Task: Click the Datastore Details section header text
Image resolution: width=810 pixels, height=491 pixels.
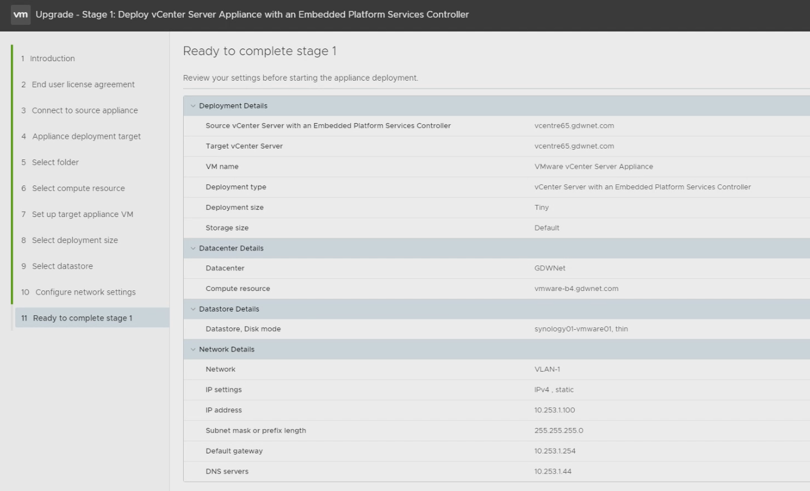Action: (229, 309)
